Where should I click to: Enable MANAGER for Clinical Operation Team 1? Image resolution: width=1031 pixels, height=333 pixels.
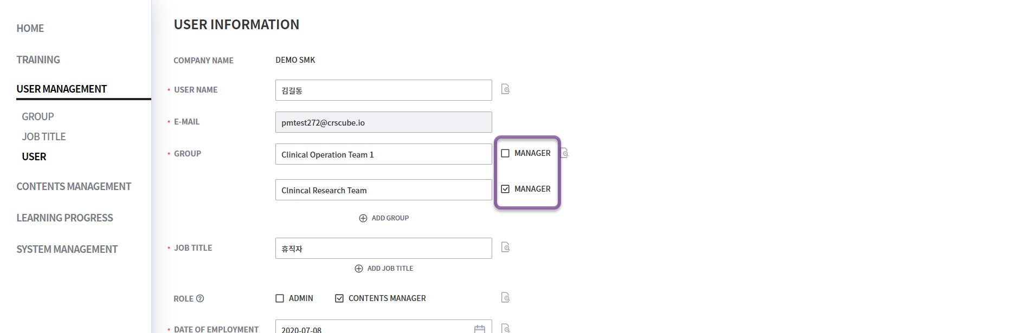coord(505,153)
